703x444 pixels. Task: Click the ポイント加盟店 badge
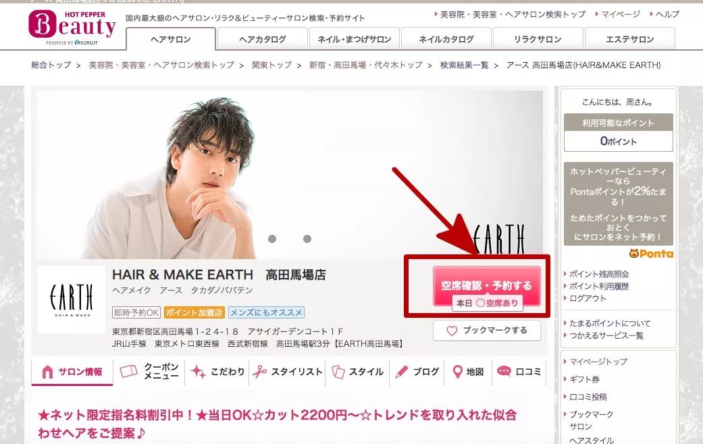click(x=194, y=312)
